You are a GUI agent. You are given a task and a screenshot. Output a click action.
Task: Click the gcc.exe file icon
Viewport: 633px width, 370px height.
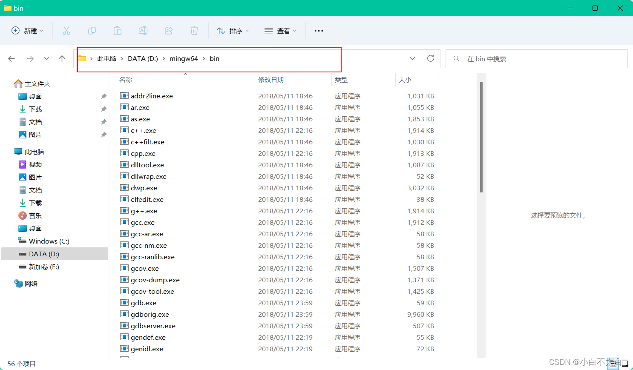(124, 222)
